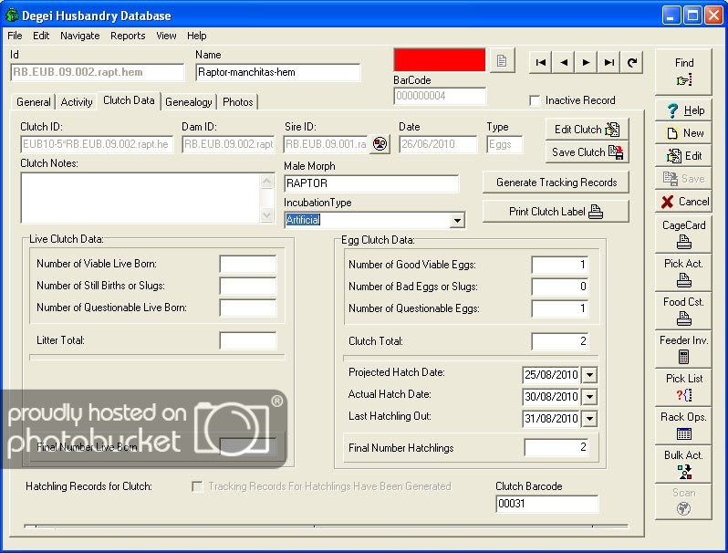728x553 pixels.
Task: Open the CageCard print button
Action: (x=683, y=234)
